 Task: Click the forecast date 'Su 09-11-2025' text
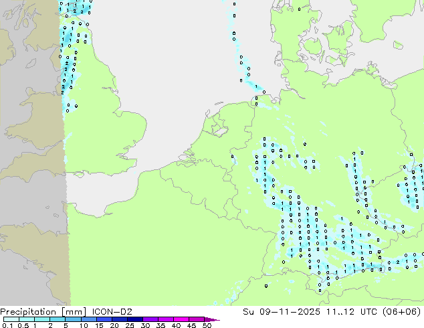point(282,312)
